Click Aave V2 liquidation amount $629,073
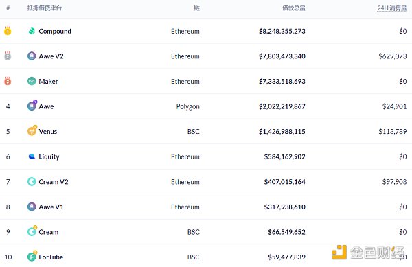The image size is (412, 267). click(393, 56)
